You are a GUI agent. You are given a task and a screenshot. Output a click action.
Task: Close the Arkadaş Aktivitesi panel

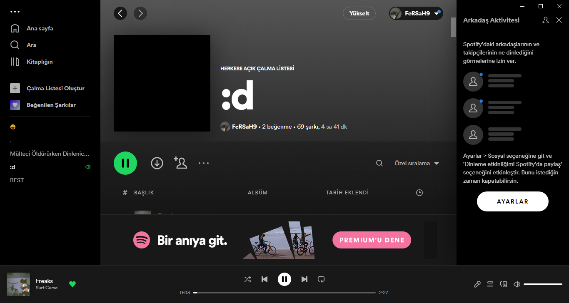click(x=559, y=20)
